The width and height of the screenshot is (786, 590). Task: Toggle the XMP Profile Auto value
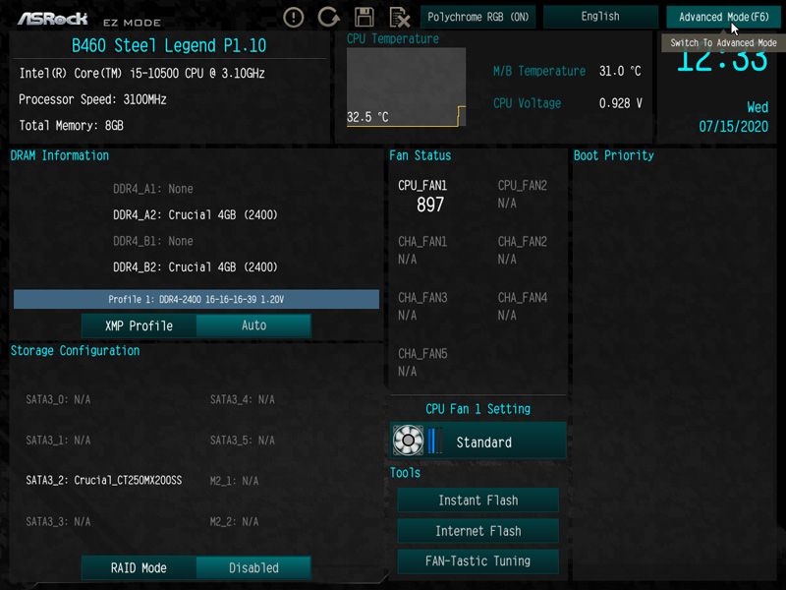pos(253,325)
